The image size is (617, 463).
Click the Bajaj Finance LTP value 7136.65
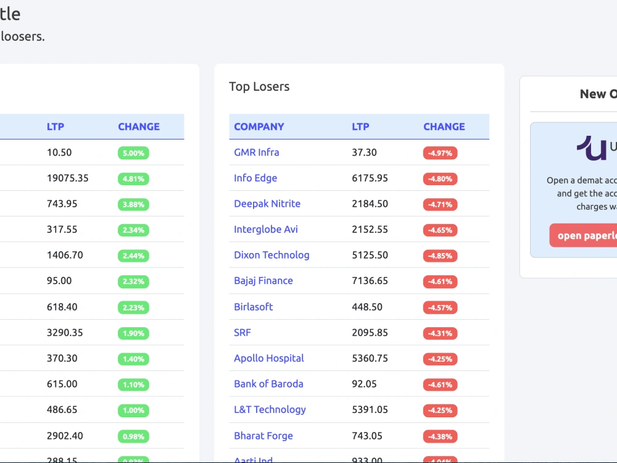pos(370,281)
